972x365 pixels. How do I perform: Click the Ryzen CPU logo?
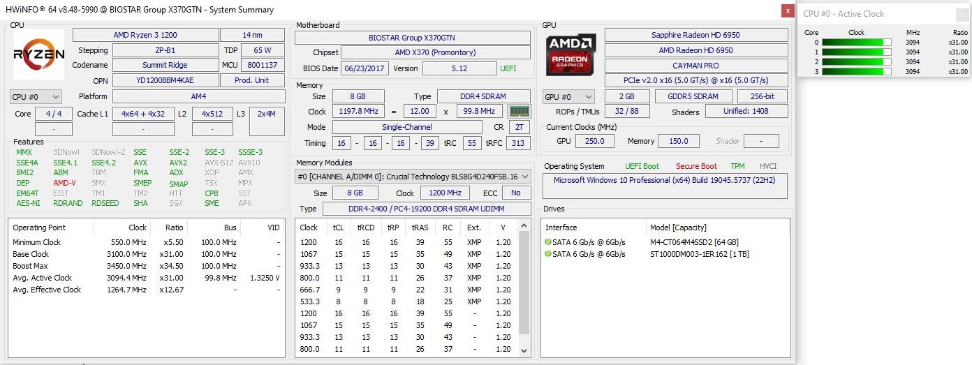[x=39, y=54]
